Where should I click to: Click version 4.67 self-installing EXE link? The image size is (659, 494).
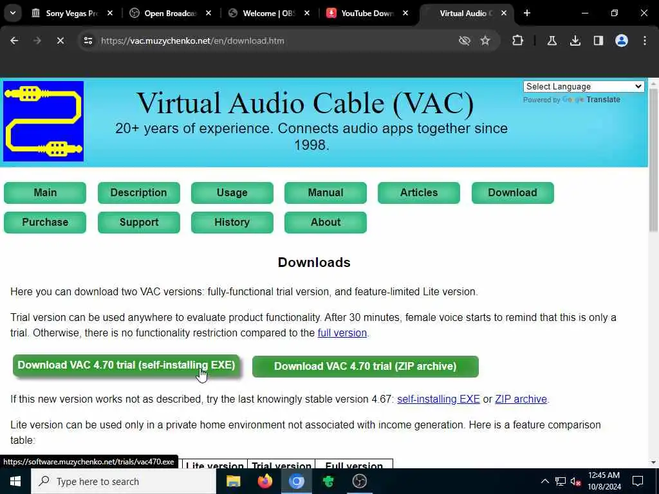coord(438,399)
